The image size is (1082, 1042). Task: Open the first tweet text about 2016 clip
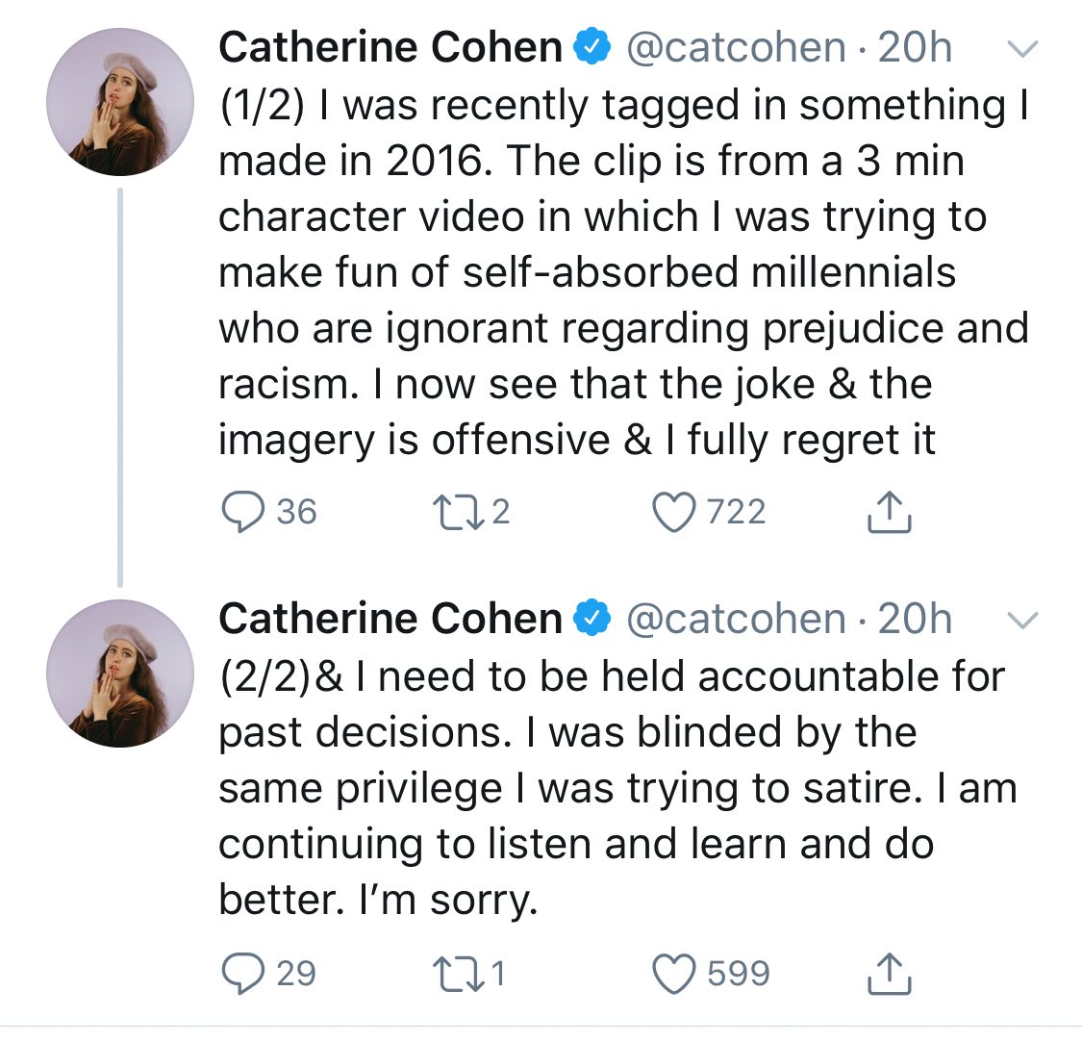coord(616,272)
